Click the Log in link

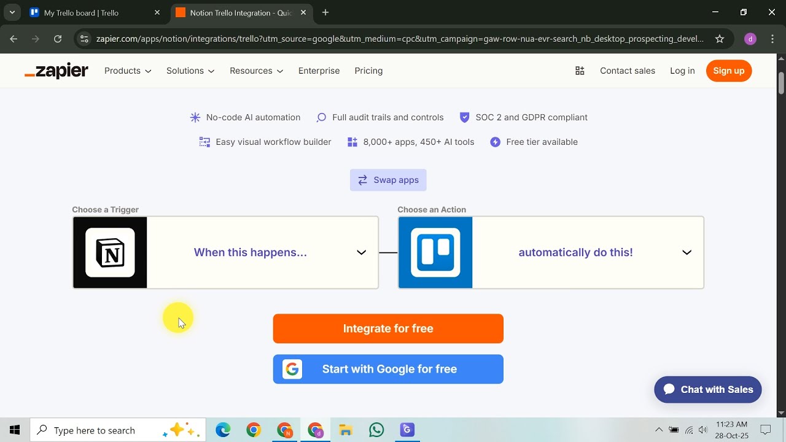682,71
